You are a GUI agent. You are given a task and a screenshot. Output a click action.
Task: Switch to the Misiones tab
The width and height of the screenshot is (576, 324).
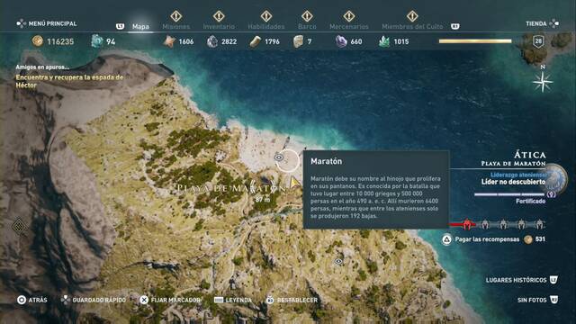[176, 26]
